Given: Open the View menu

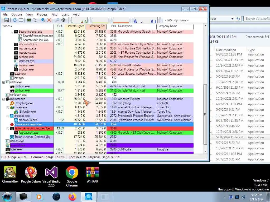Looking at the screenshot, I should 30,14.
